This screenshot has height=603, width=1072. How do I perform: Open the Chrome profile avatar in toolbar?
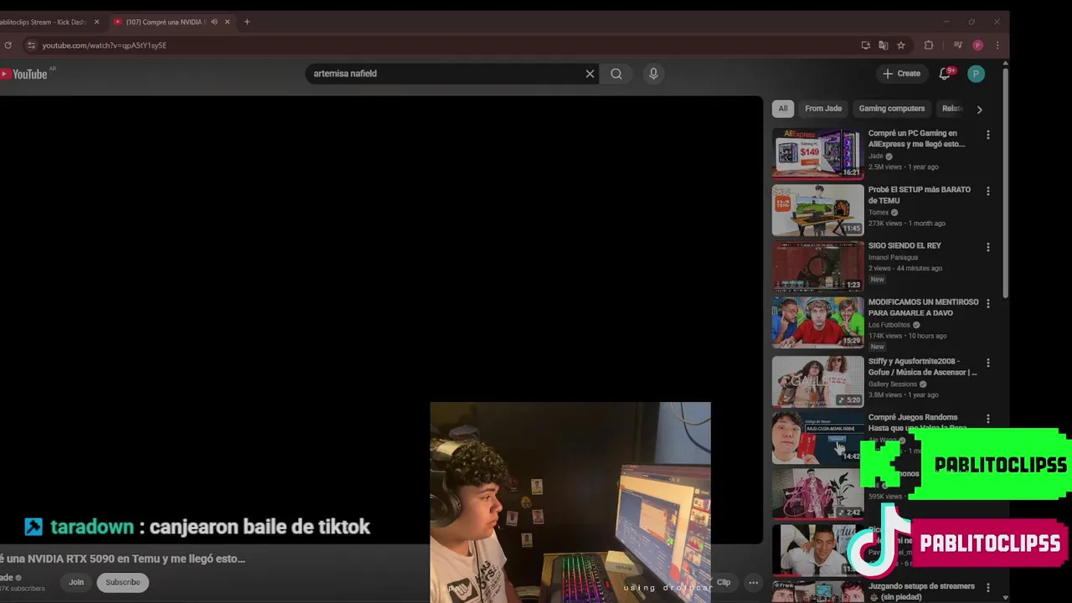coord(977,45)
